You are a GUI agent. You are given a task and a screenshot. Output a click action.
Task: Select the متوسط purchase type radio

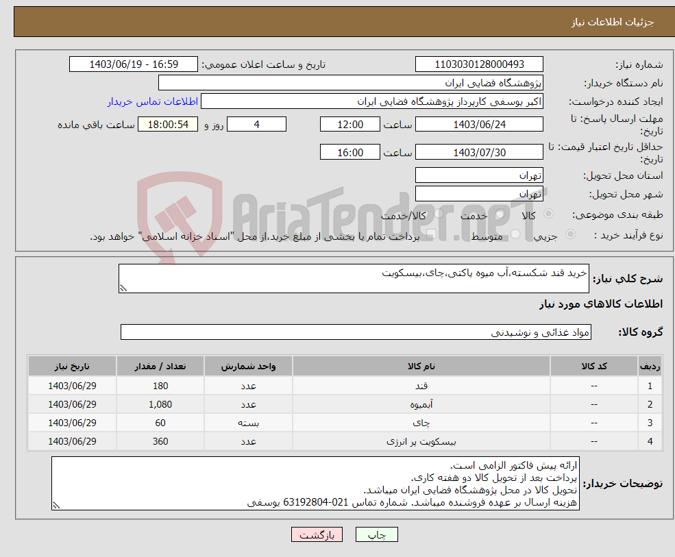[515, 234]
